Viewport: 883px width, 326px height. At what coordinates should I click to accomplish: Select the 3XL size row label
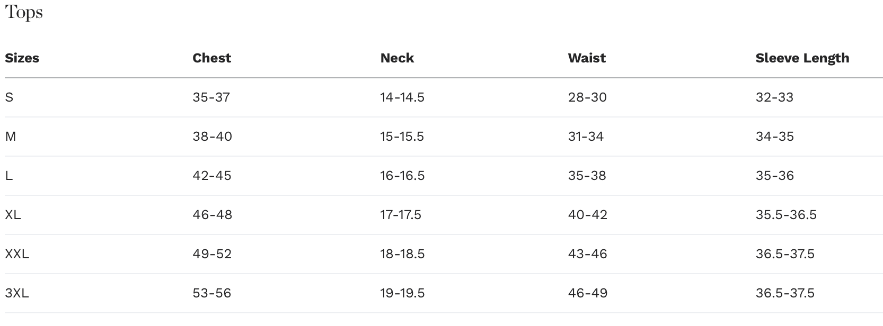click(17, 293)
